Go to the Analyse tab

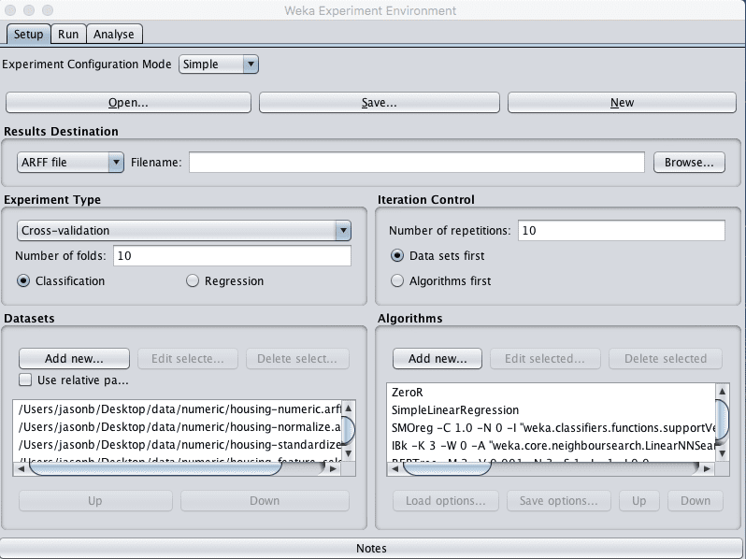(x=114, y=35)
